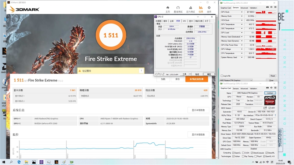The image size is (294, 165).
Task: Open hamburger menu in GPU-Z Sensors window
Action: point(275,8)
